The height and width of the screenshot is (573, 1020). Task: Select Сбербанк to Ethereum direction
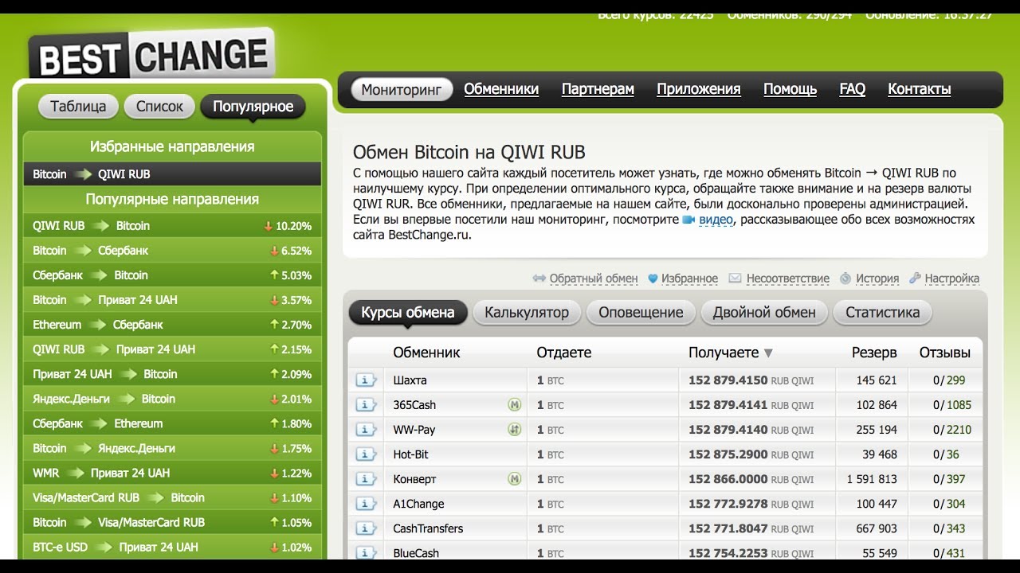[172, 423]
